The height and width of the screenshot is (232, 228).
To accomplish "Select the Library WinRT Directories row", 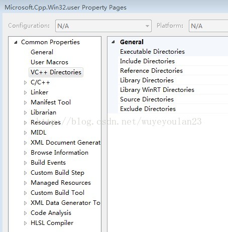I will tap(173, 90).
